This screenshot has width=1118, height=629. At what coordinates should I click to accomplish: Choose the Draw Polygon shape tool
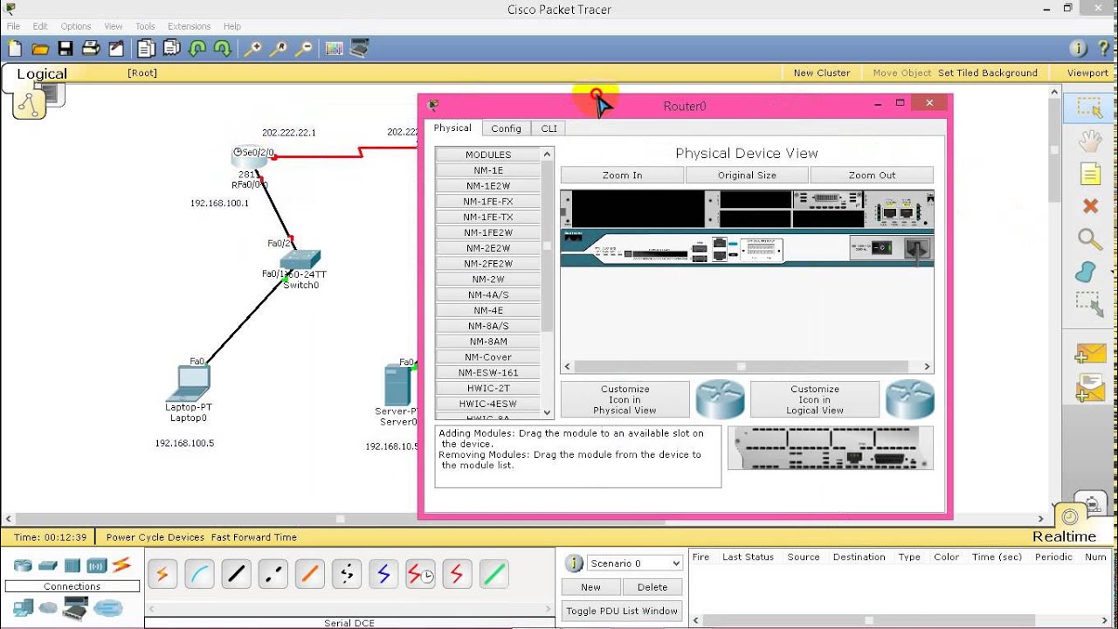tap(1086, 272)
